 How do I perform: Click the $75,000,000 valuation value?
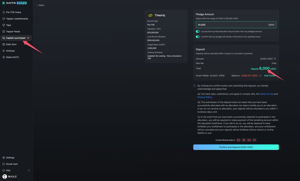coord(153,32)
